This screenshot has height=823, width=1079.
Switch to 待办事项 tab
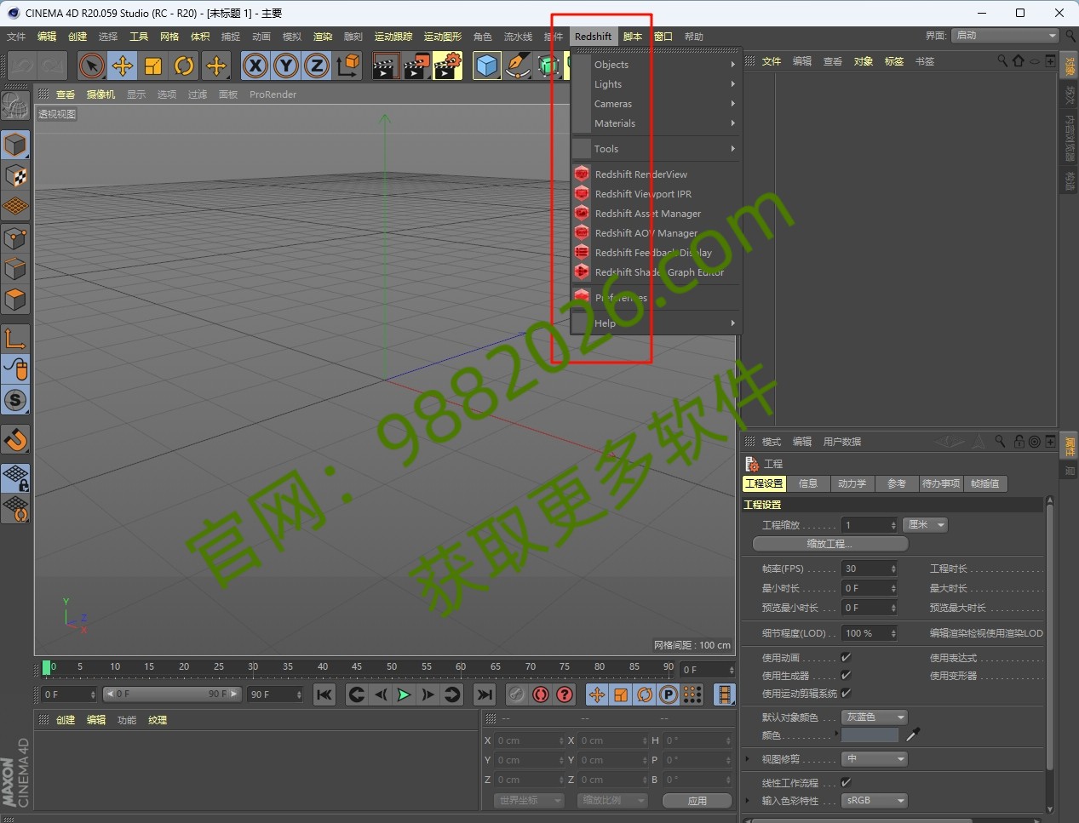941,483
